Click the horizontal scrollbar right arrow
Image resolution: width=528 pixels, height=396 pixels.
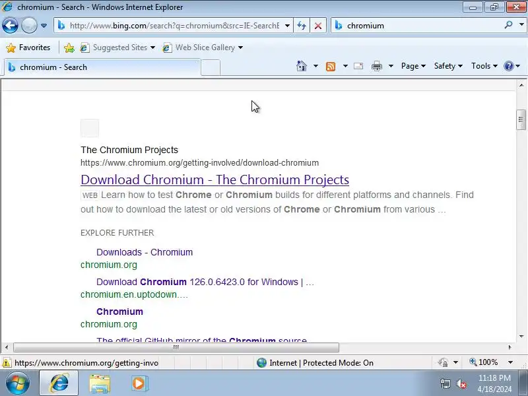click(x=510, y=347)
